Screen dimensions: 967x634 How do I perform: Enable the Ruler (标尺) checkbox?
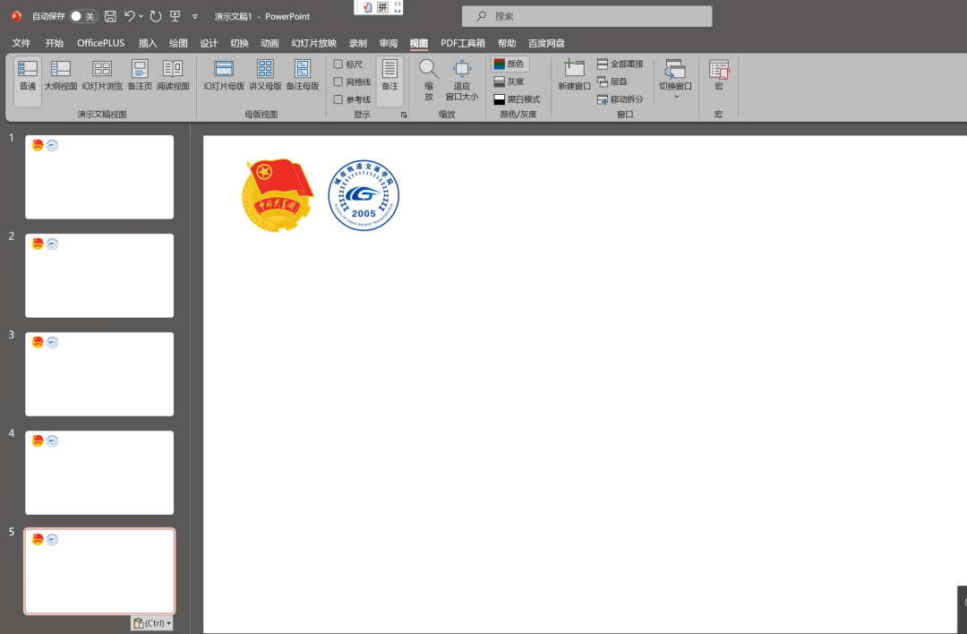tap(338, 64)
